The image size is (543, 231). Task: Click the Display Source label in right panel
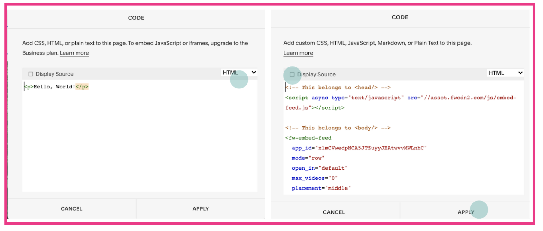coord(317,75)
